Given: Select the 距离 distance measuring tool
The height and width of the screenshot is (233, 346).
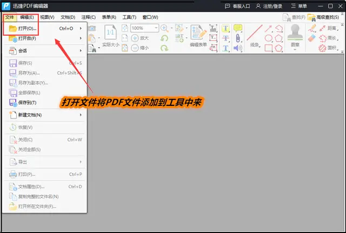Looking at the screenshot, I should pos(328,28).
